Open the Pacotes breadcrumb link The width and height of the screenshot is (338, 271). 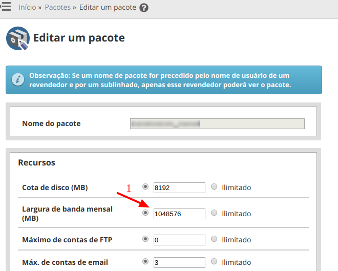pyautogui.click(x=58, y=8)
